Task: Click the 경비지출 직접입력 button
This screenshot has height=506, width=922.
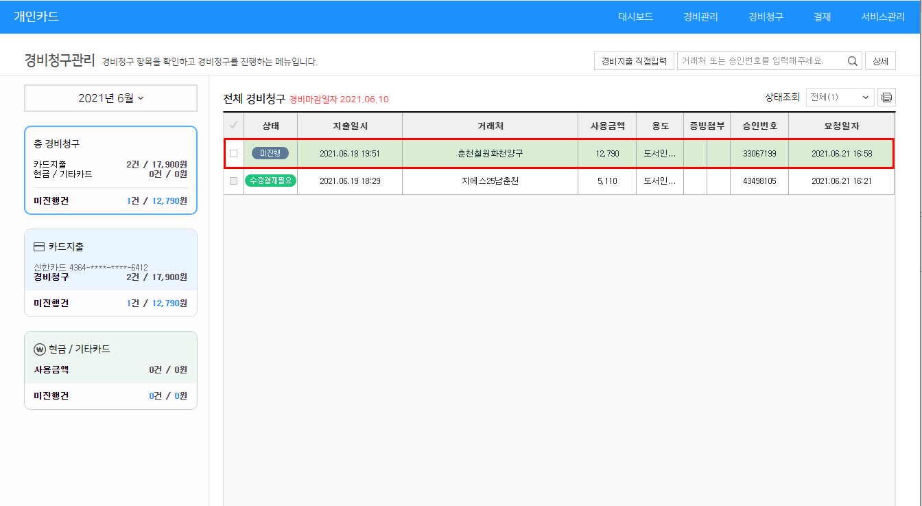Action: (x=634, y=61)
